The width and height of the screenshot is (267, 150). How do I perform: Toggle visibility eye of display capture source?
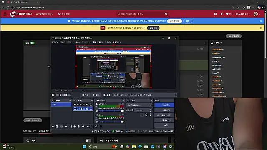[x=87, y=109]
